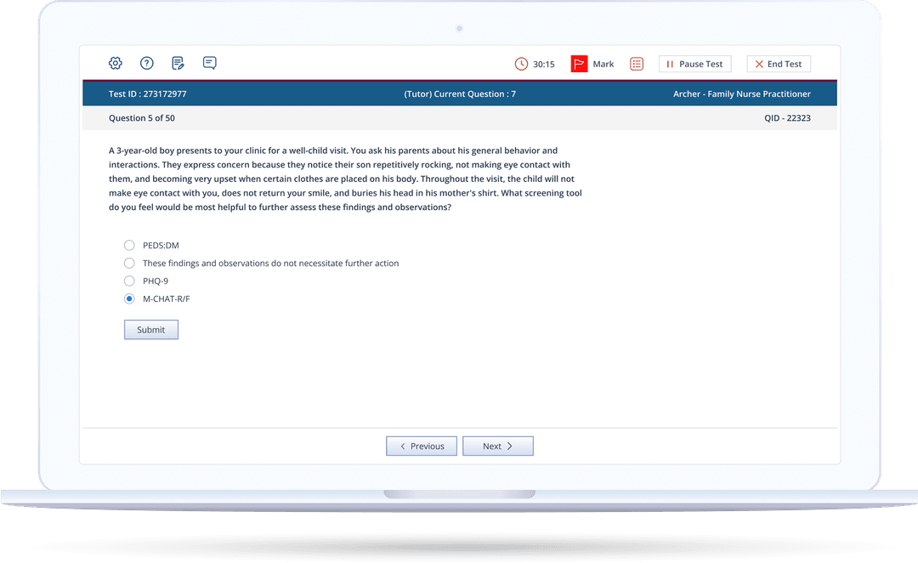This screenshot has width=918, height=563.
Task: Click the End Test button
Action: [x=778, y=64]
